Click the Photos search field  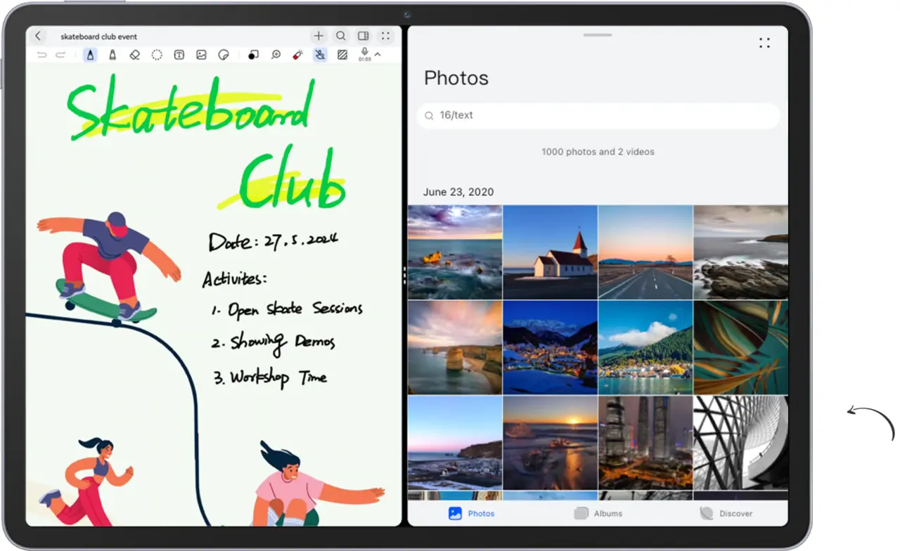coord(598,115)
